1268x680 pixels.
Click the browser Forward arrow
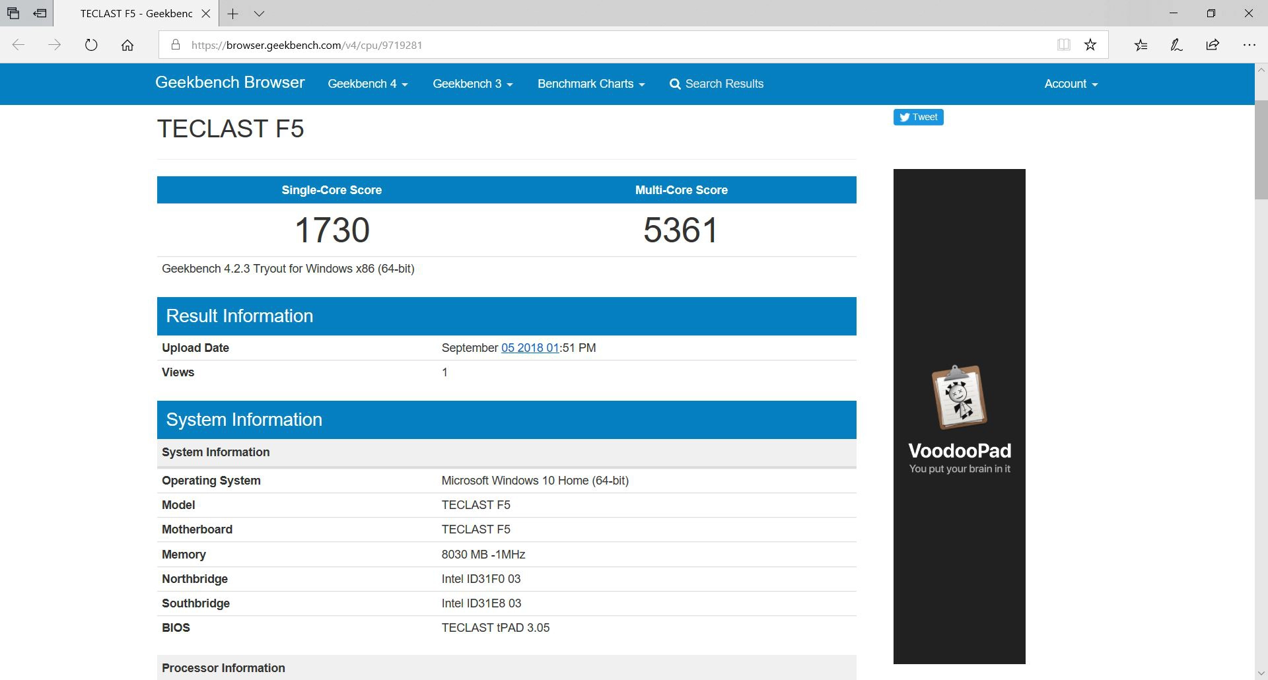[55, 45]
